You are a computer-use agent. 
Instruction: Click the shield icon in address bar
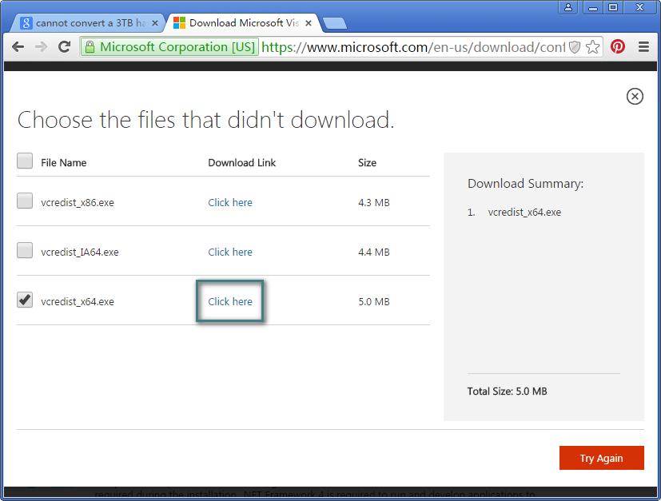click(575, 47)
